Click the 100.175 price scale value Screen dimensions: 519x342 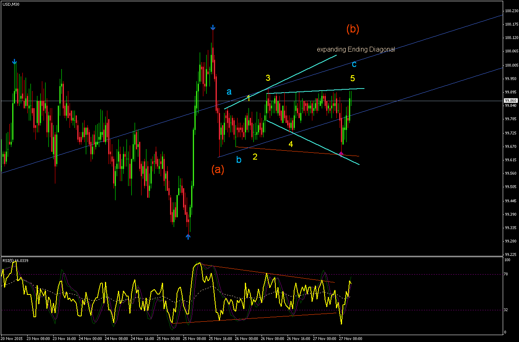point(511,24)
